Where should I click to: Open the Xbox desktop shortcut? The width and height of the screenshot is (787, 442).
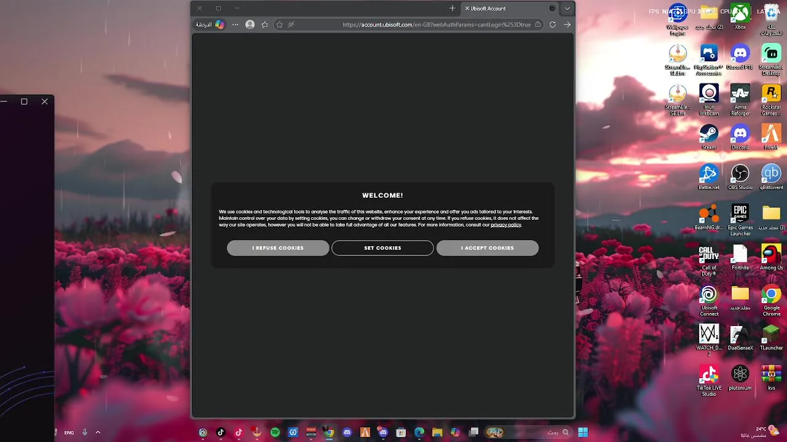click(740, 17)
